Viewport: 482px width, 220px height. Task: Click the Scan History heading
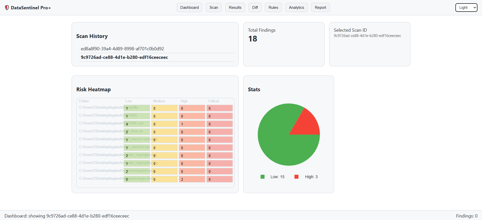(x=92, y=36)
